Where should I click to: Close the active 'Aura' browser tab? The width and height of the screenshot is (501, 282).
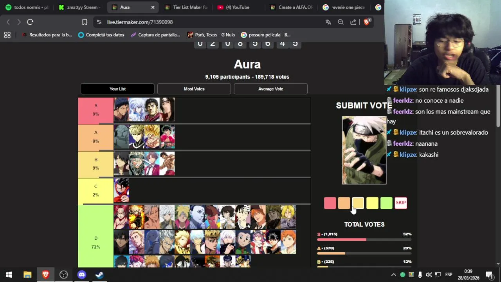(x=153, y=7)
